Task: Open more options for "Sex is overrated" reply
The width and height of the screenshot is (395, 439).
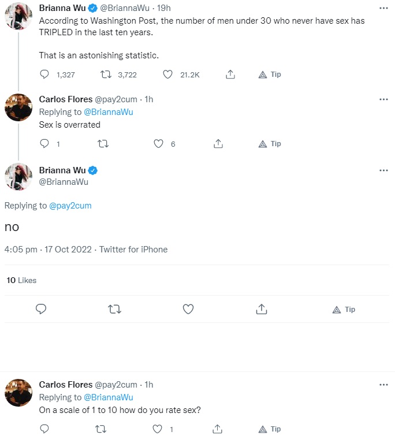Action: [383, 99]
